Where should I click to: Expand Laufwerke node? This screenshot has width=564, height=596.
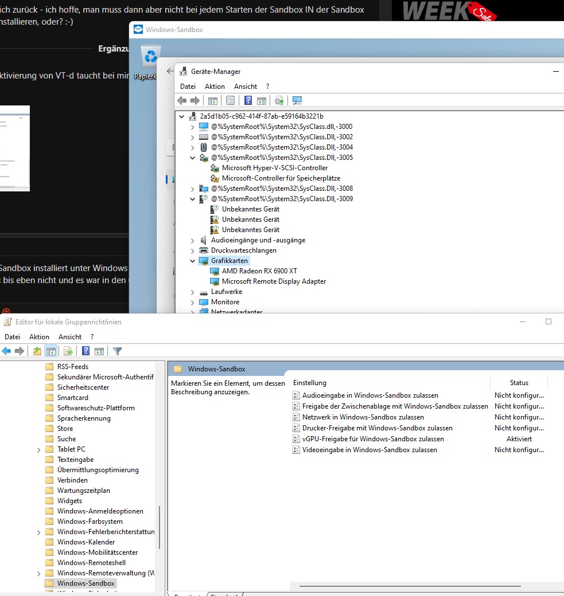(192, 292)
